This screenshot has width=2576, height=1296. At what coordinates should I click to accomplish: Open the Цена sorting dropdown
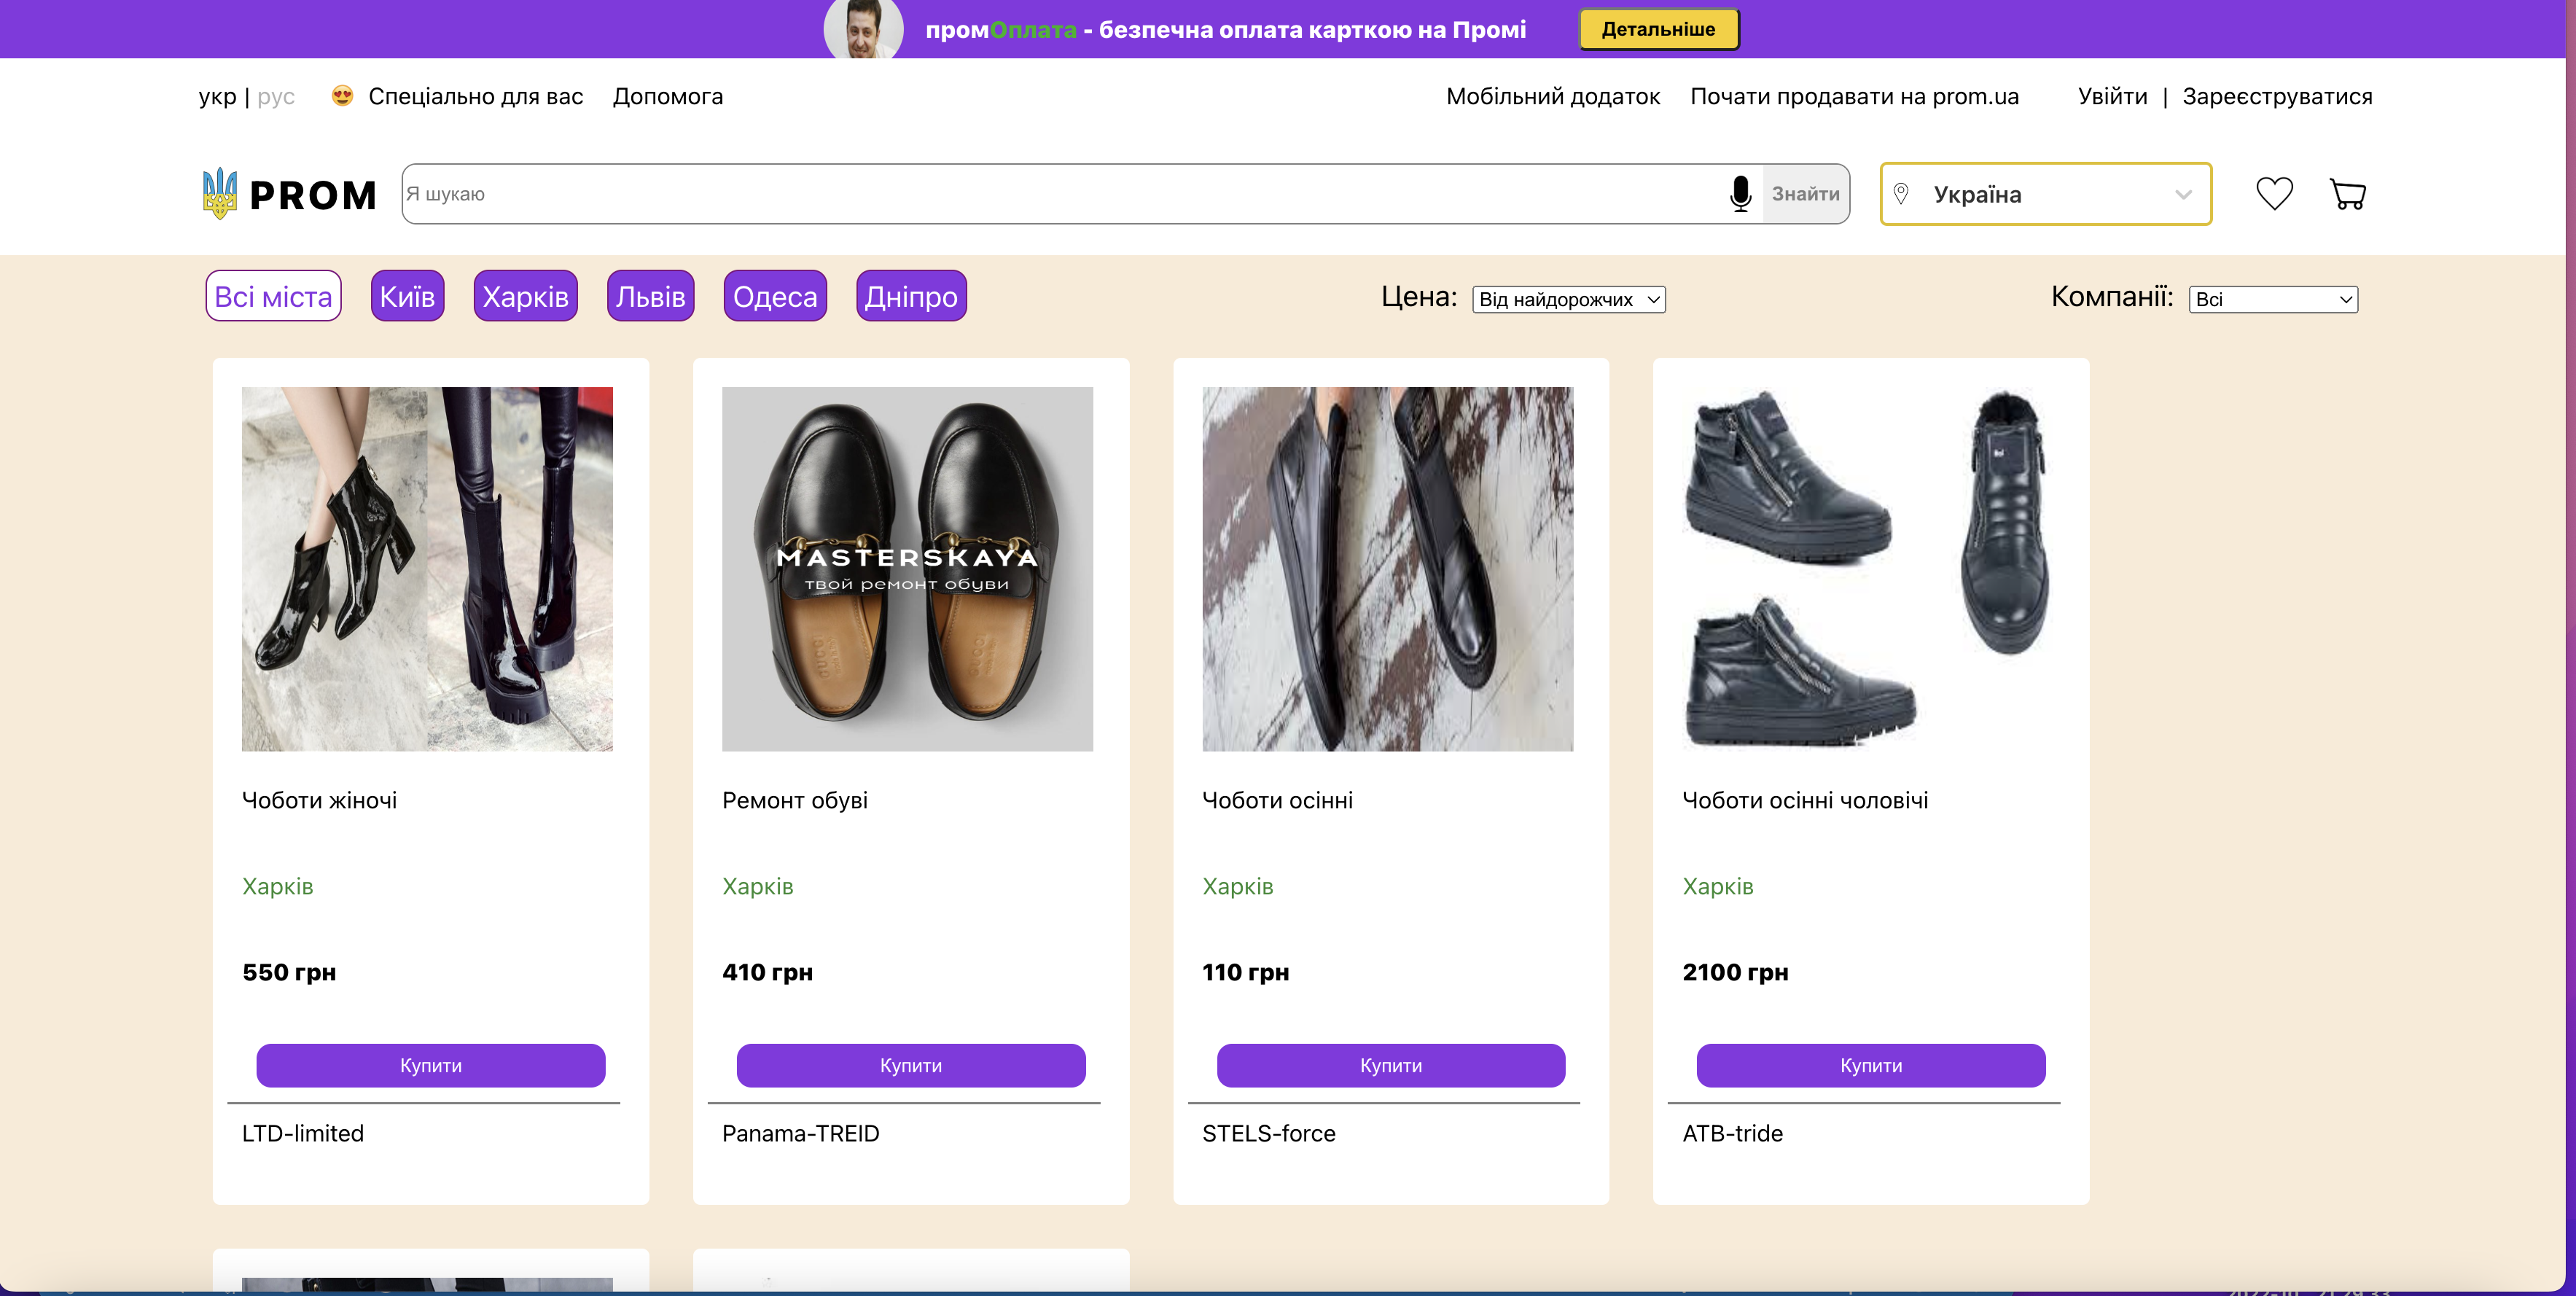point(1568,300)
